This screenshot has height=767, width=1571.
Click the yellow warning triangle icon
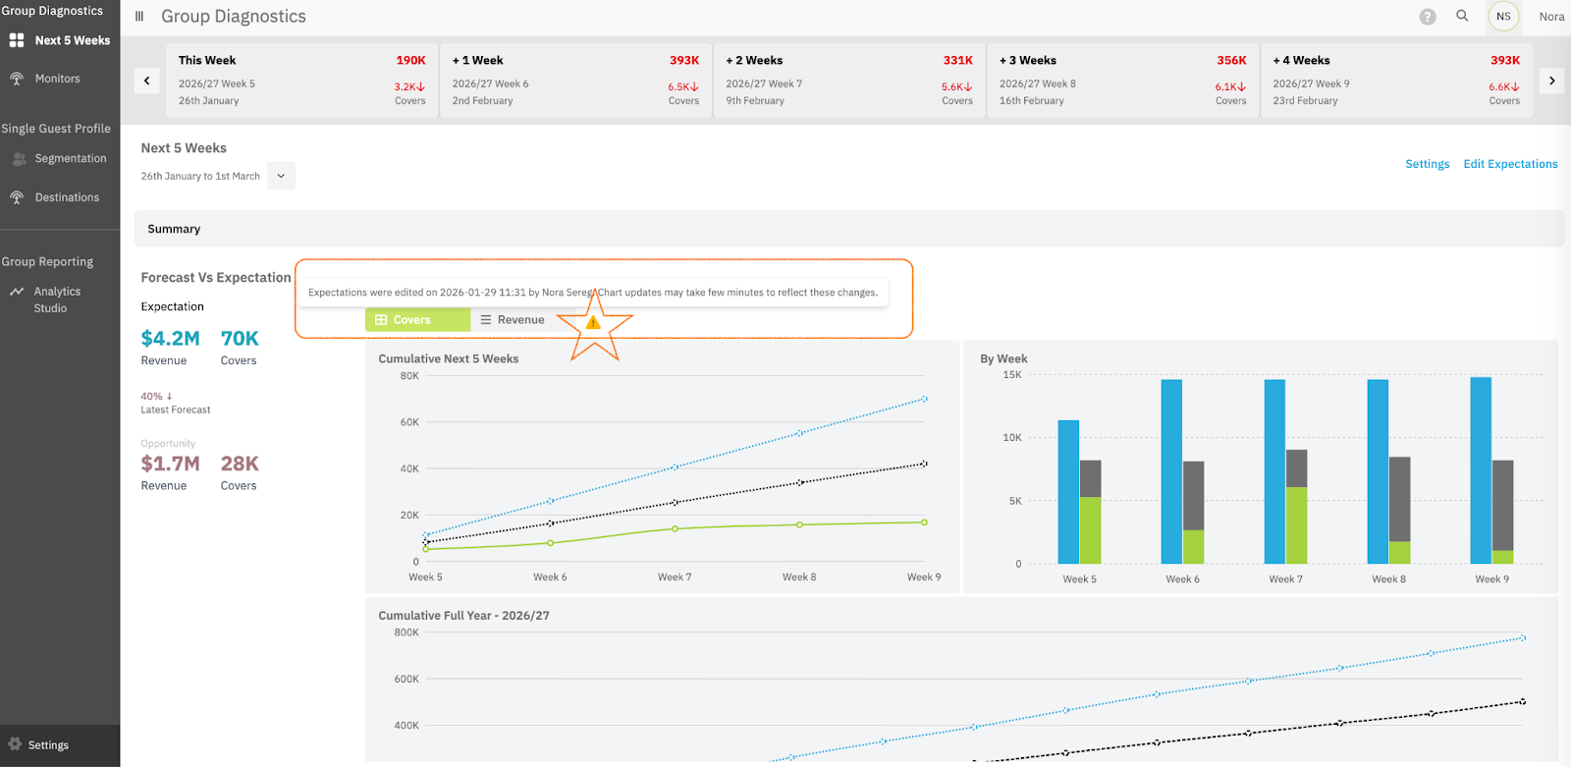click(593, 323)
